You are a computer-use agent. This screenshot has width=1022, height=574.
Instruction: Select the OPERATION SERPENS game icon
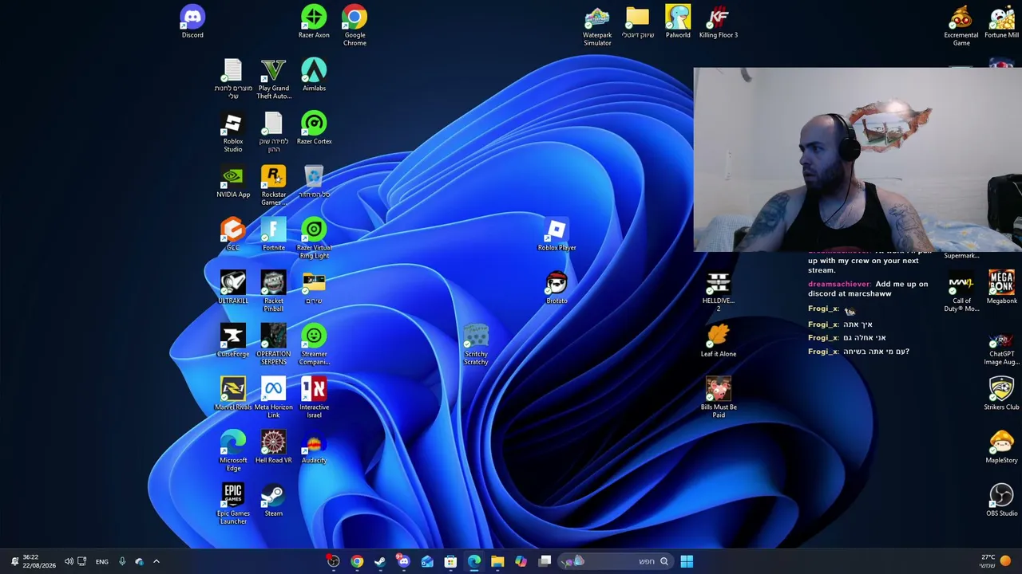click(273, 344)
